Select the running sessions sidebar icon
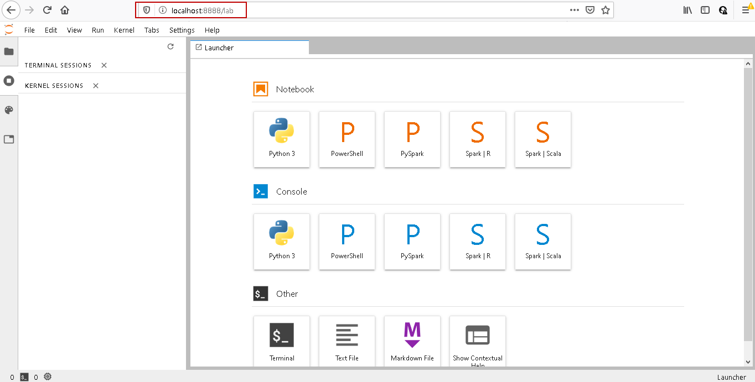 9,81
